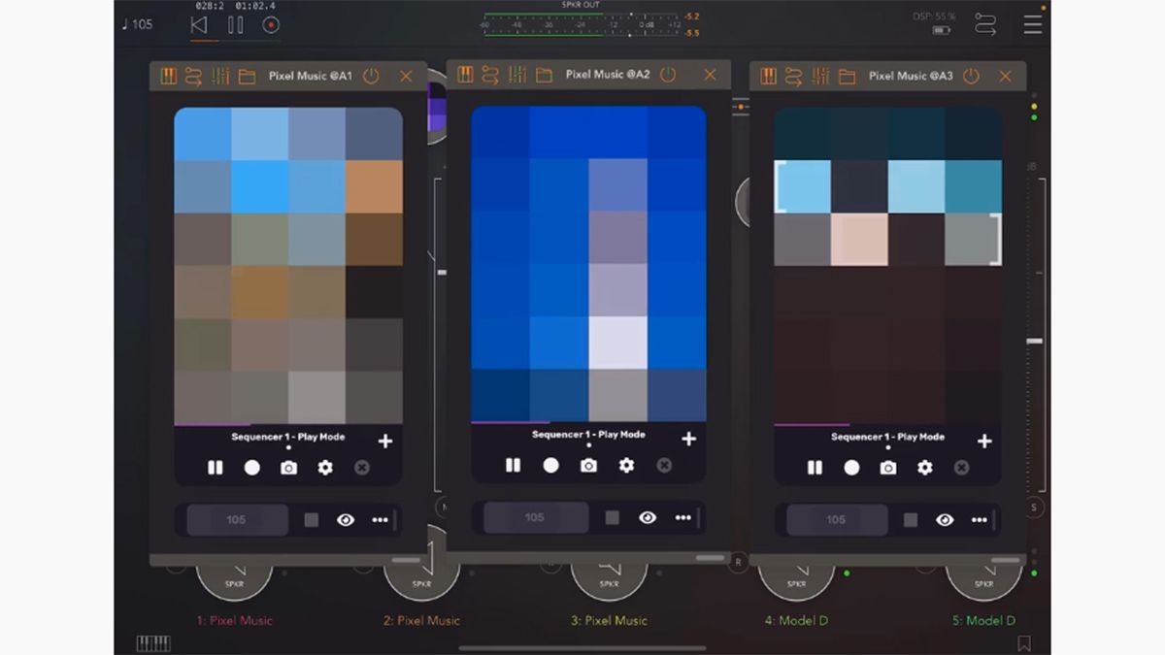This screenshot has width=1165, height=655.
Task: Expand Sequencer 1 - Play Mode selector
Action: 287,437
